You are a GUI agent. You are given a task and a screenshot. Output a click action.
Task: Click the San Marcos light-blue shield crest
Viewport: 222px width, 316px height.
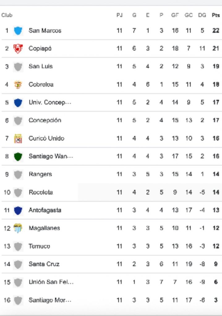18,31
